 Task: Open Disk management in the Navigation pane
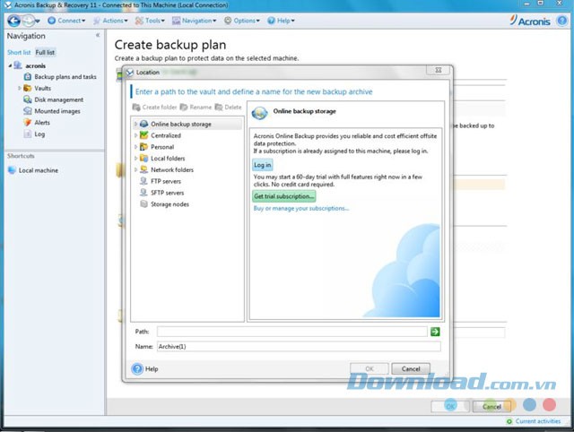(58, 99)
